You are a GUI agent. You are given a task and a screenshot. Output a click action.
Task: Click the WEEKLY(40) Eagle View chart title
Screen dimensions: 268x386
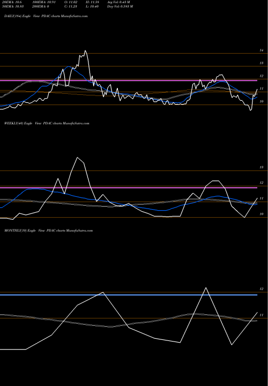tap(47, 123)
